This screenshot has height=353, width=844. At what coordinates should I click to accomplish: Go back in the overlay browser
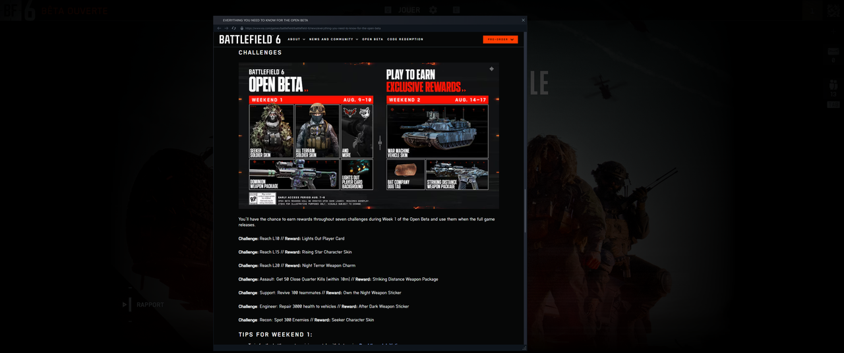click(219, 28)
